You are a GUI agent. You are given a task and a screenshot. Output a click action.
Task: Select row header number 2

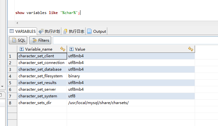12,63
